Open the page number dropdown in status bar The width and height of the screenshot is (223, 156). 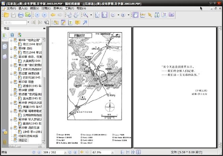point(65,152)
